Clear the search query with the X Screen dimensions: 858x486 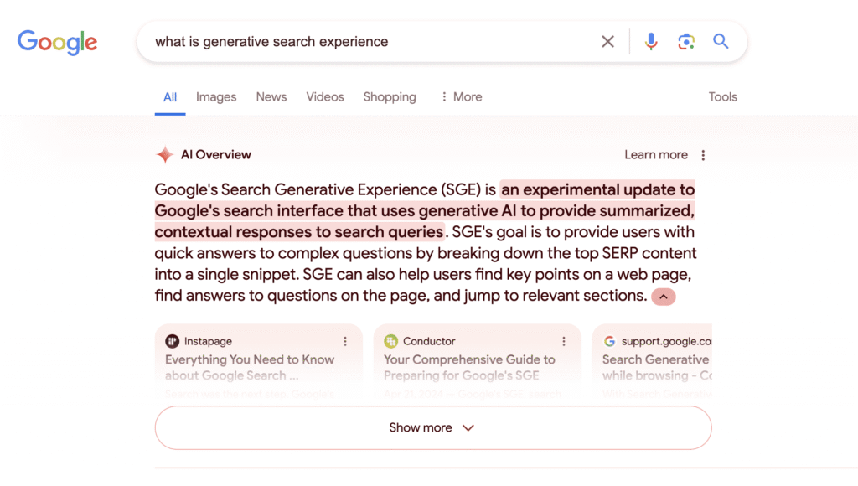608,41
